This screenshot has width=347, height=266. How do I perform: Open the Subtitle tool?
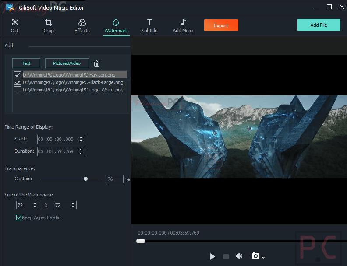point(149,25)
